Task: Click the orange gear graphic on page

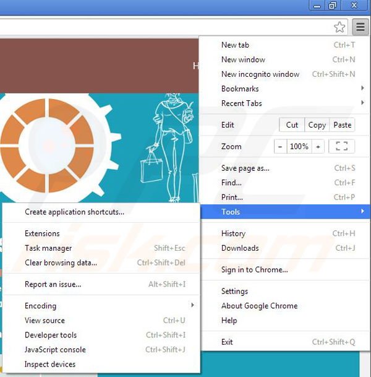Action: pos(46,142)
